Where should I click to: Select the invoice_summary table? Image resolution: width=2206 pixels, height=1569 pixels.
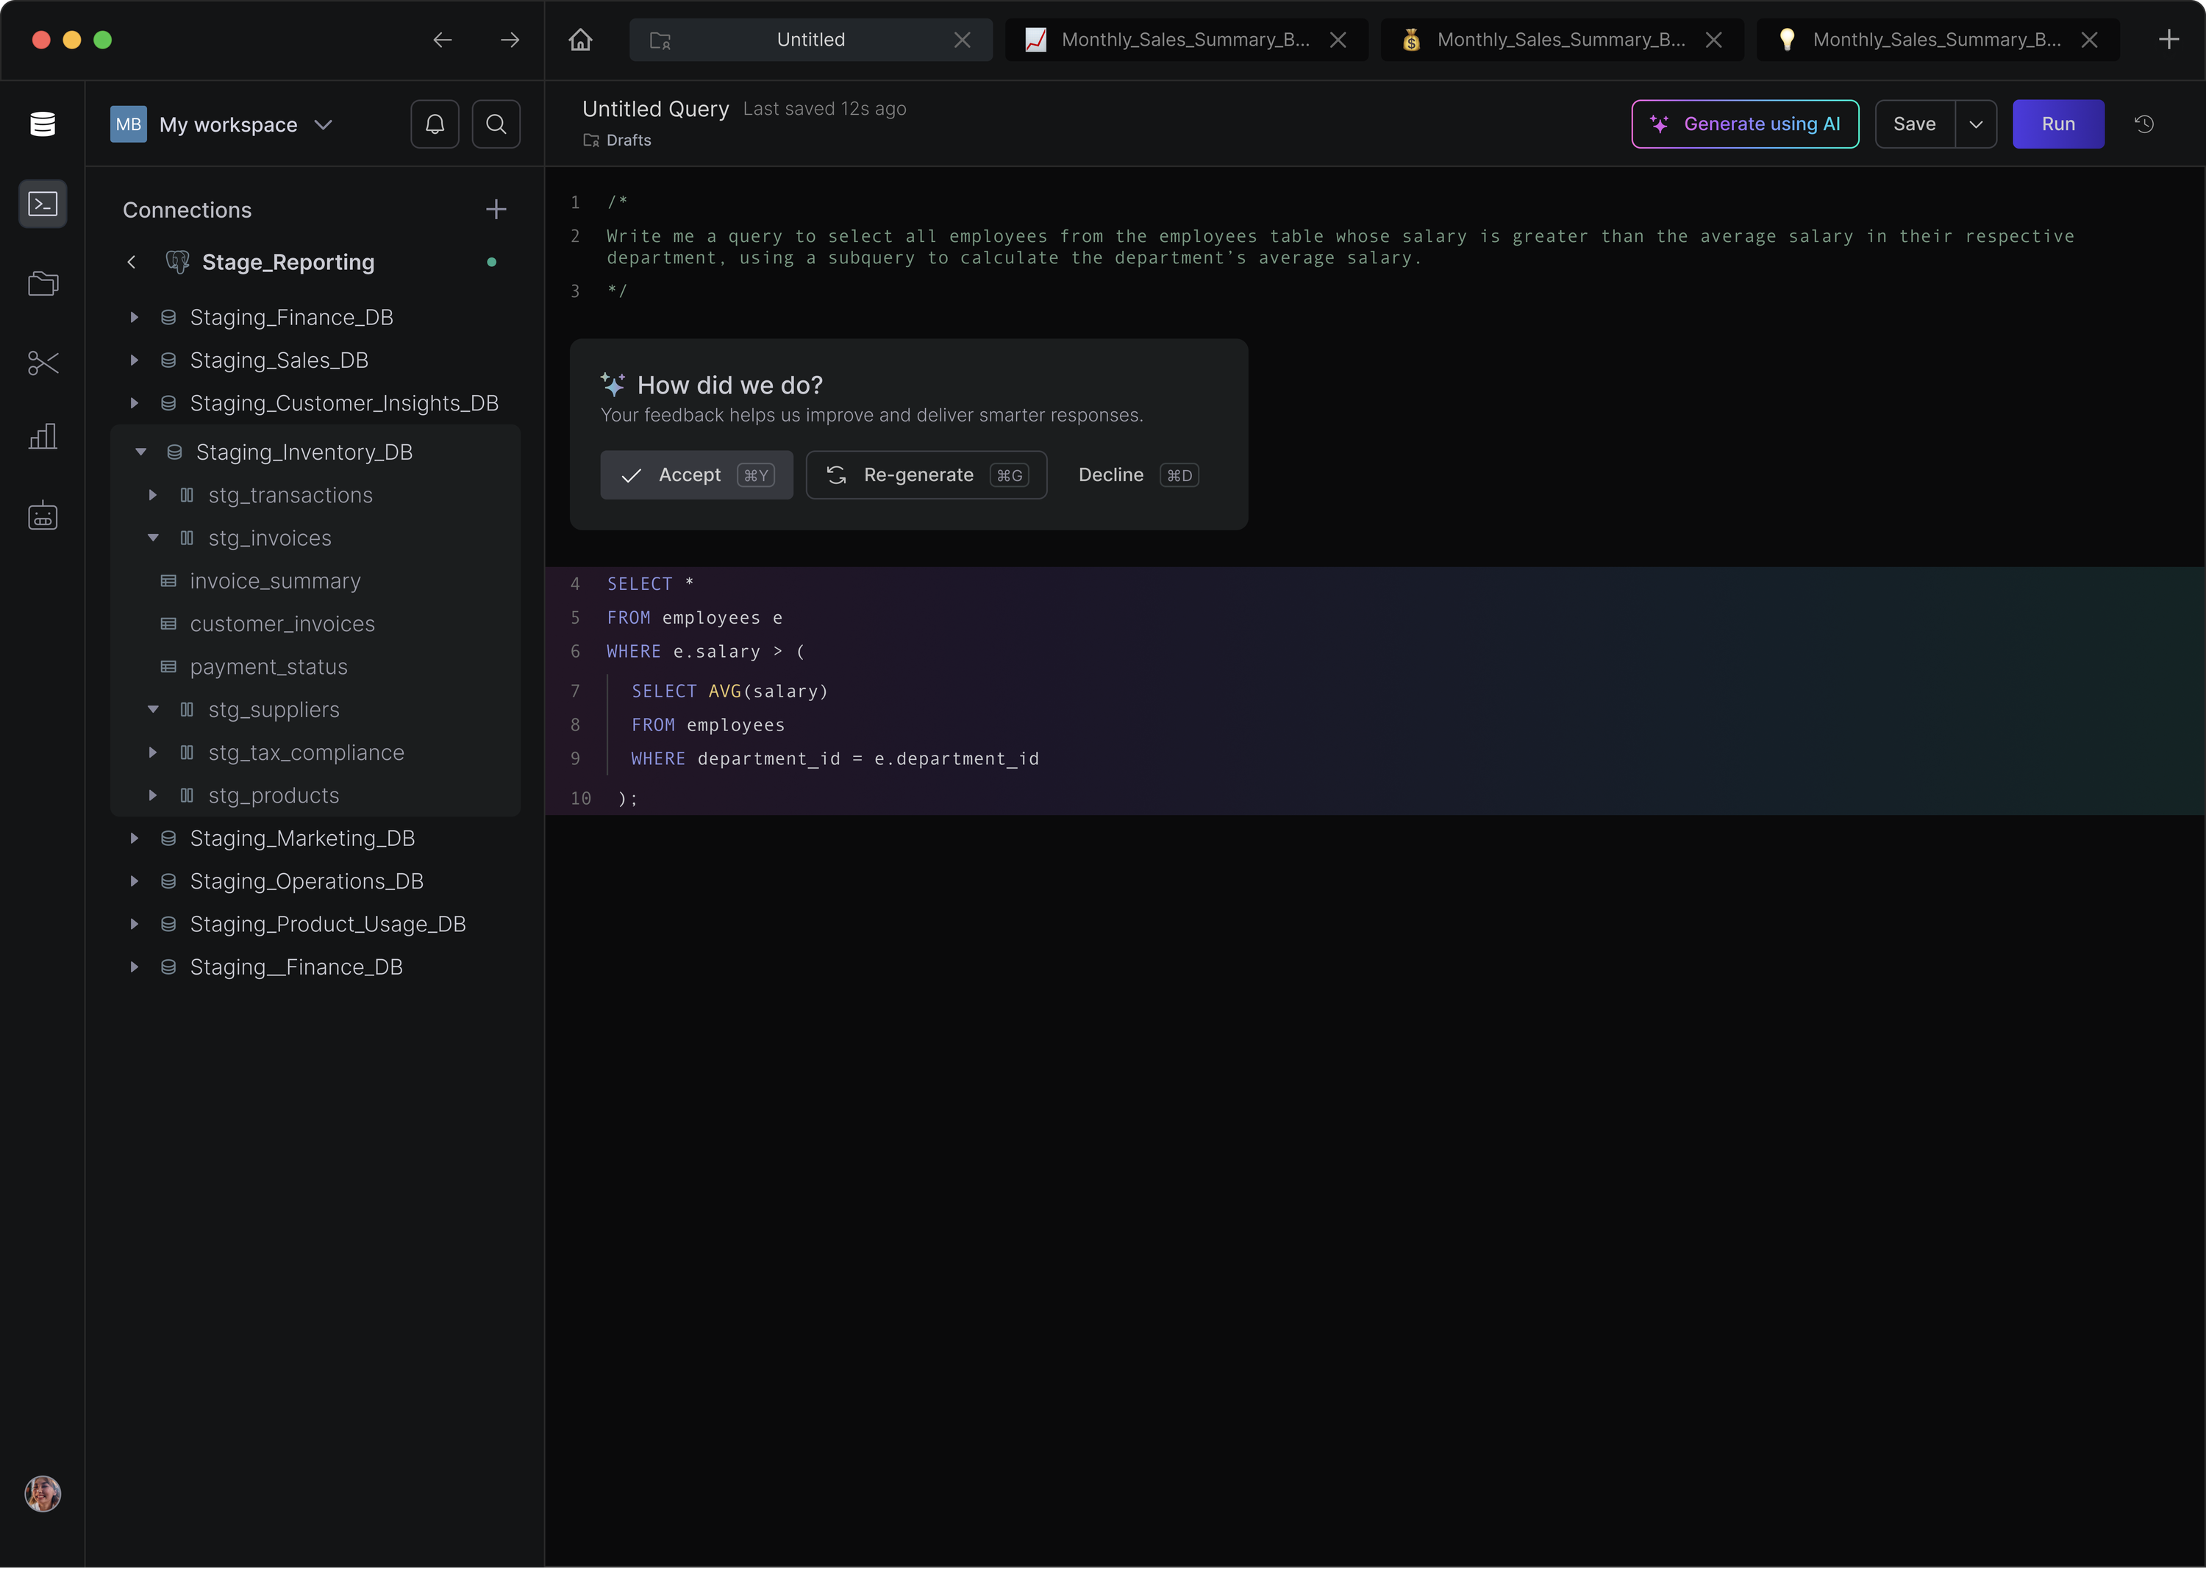coord(274,580)
